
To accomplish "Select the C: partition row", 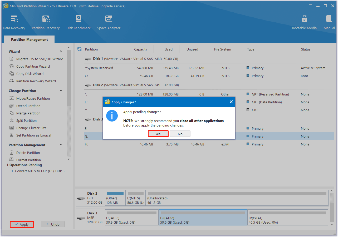I will pos(209,76).
